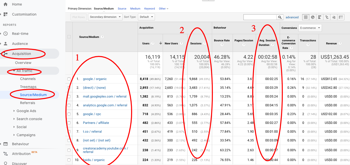Open the Conversions E-commerce dropdown
The image size is (350, 165).
pos(310,28)
